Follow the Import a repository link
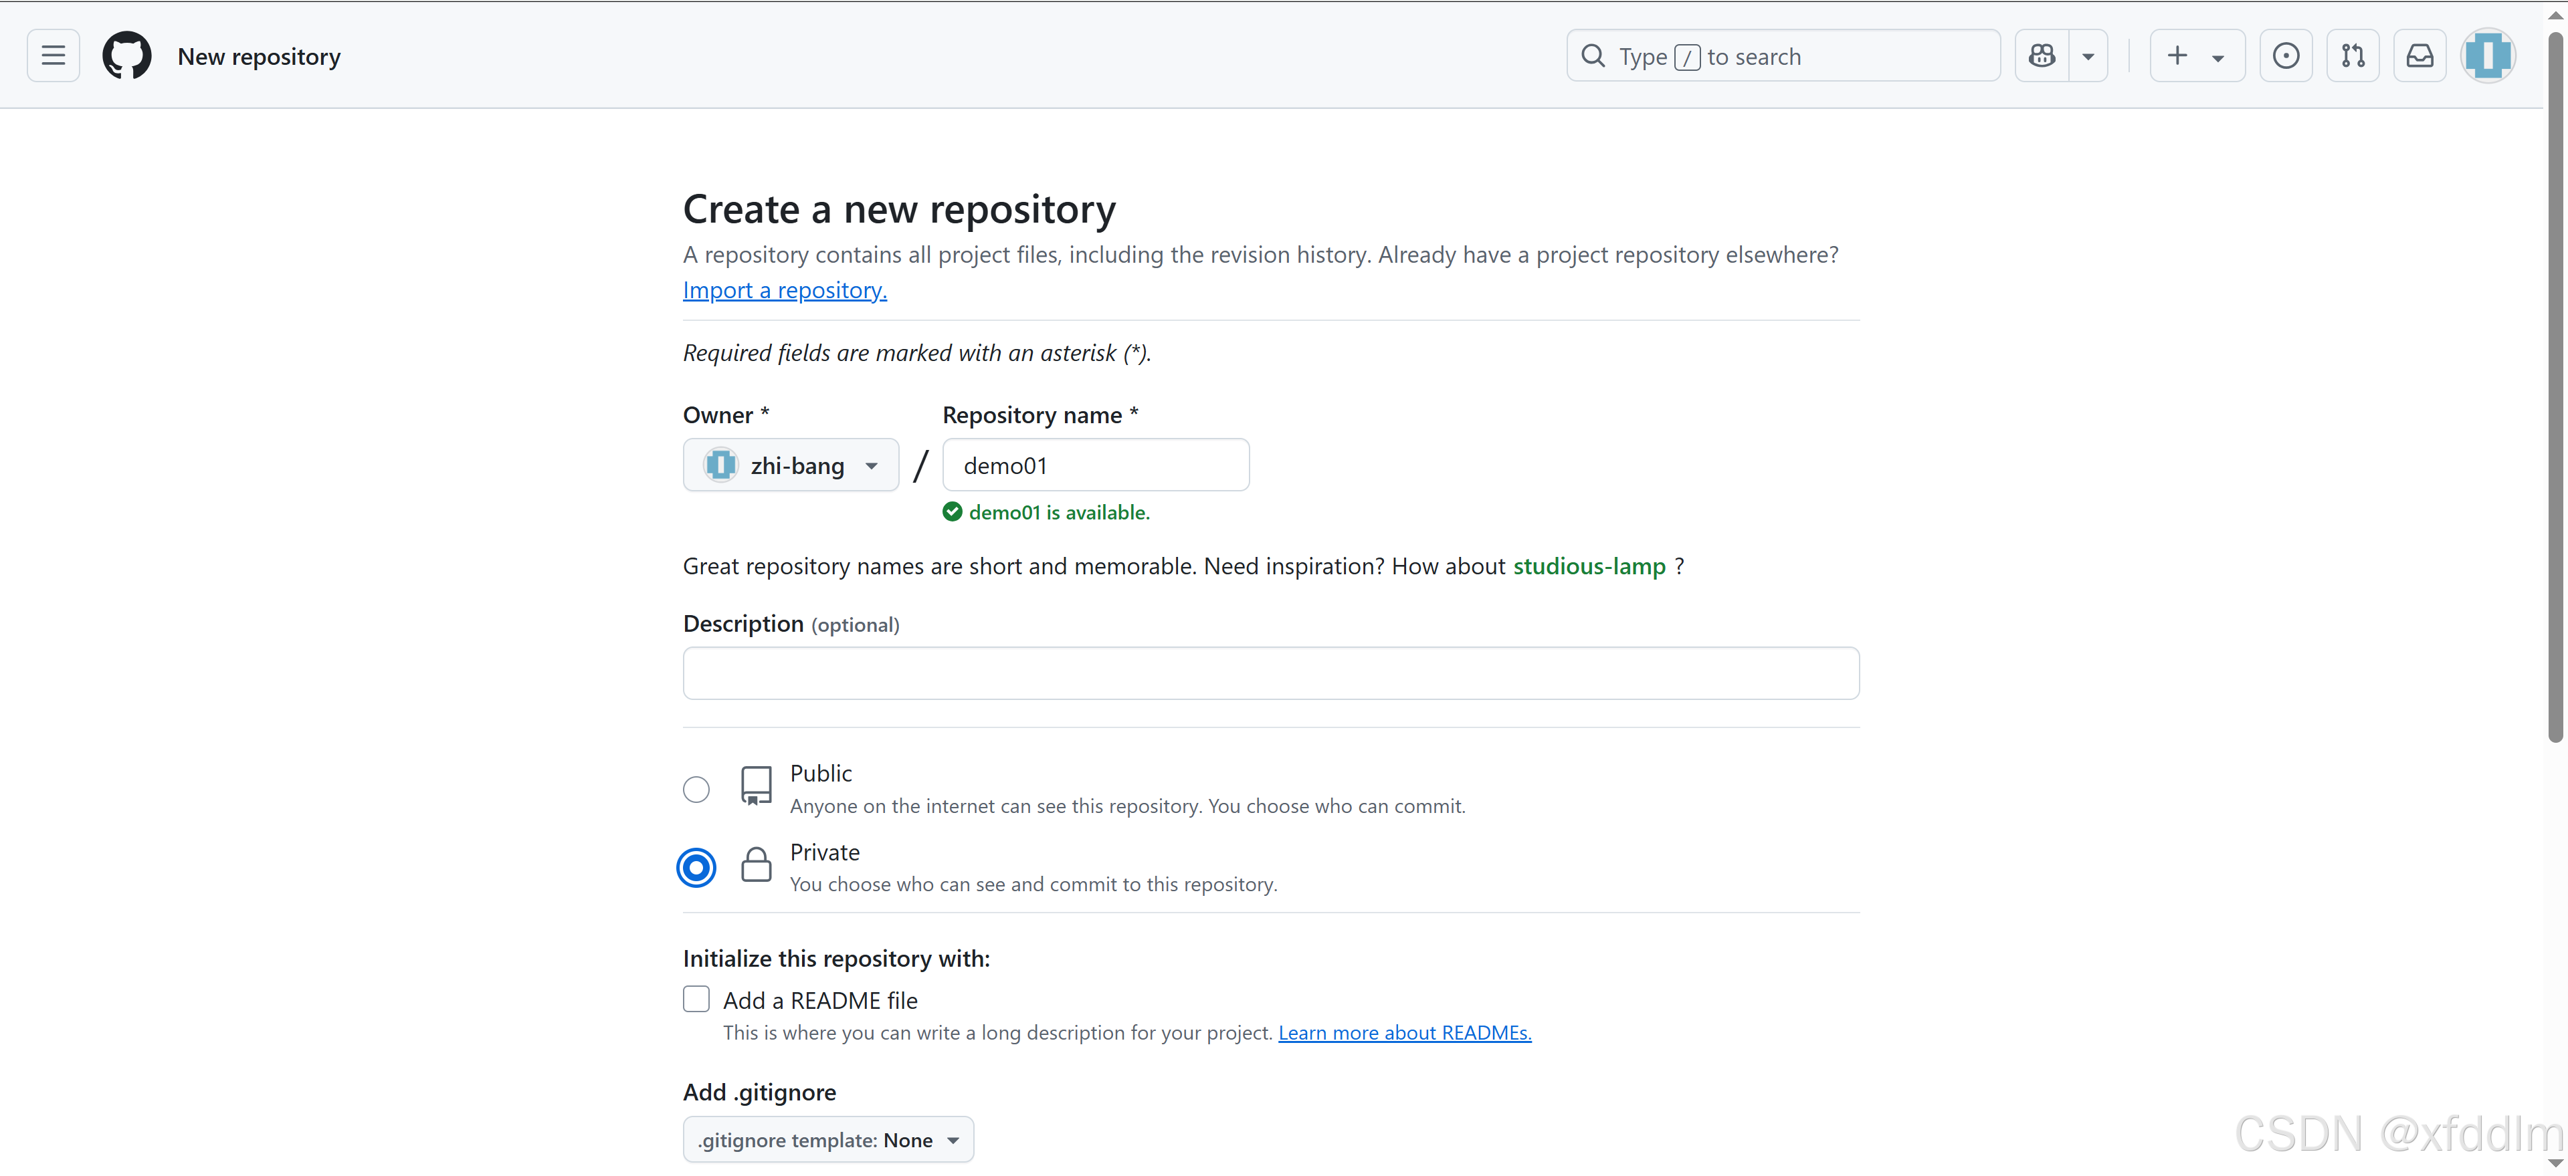Image resolution: width=2568 pixels, height=1176 pixels. (x=785, y=290)
